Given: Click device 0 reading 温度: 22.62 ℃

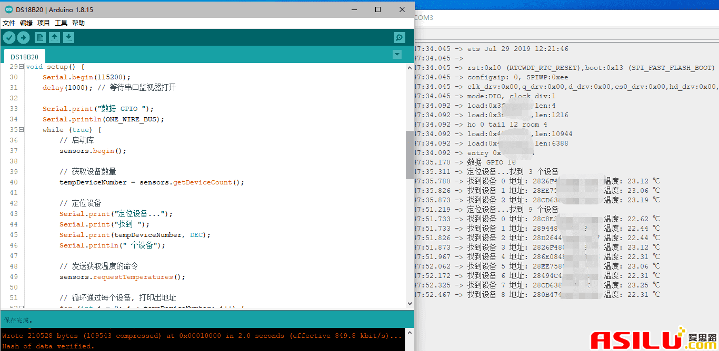Looking at the screenshot, I should [x=632, y=219].
